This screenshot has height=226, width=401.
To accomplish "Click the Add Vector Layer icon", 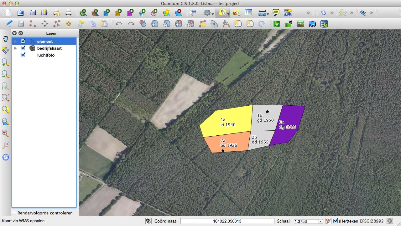I will point(83,13).
